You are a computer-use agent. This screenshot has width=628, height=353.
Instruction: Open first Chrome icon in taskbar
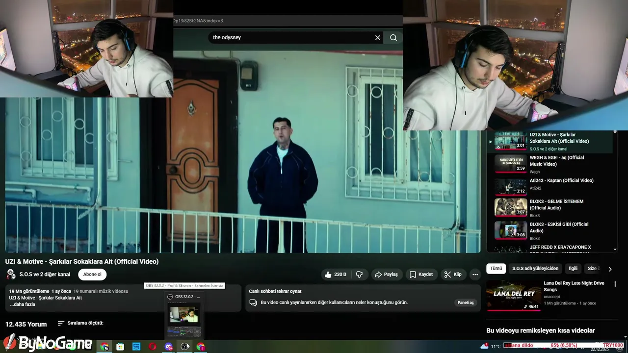coord(105,347)
